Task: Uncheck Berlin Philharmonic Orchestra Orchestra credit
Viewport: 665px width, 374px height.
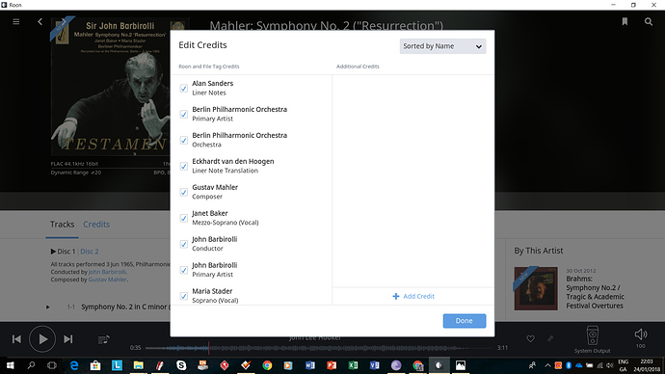Action: click(x=184, y=140)
